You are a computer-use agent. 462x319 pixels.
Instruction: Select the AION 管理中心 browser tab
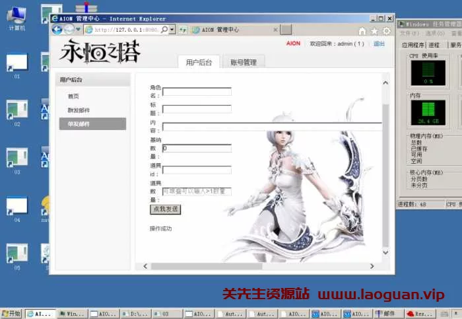click(234, 30)
